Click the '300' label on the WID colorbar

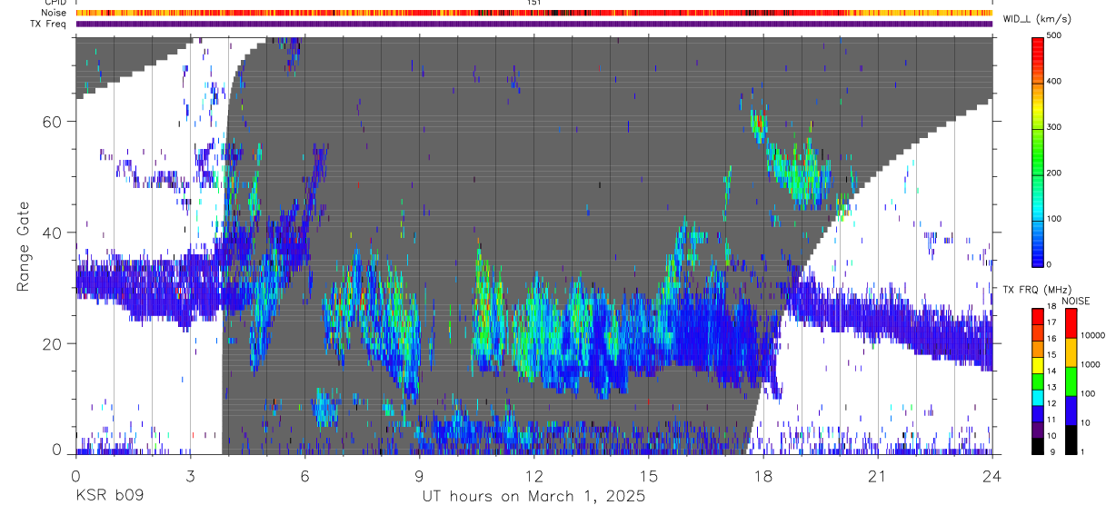tap(1056, 127)
